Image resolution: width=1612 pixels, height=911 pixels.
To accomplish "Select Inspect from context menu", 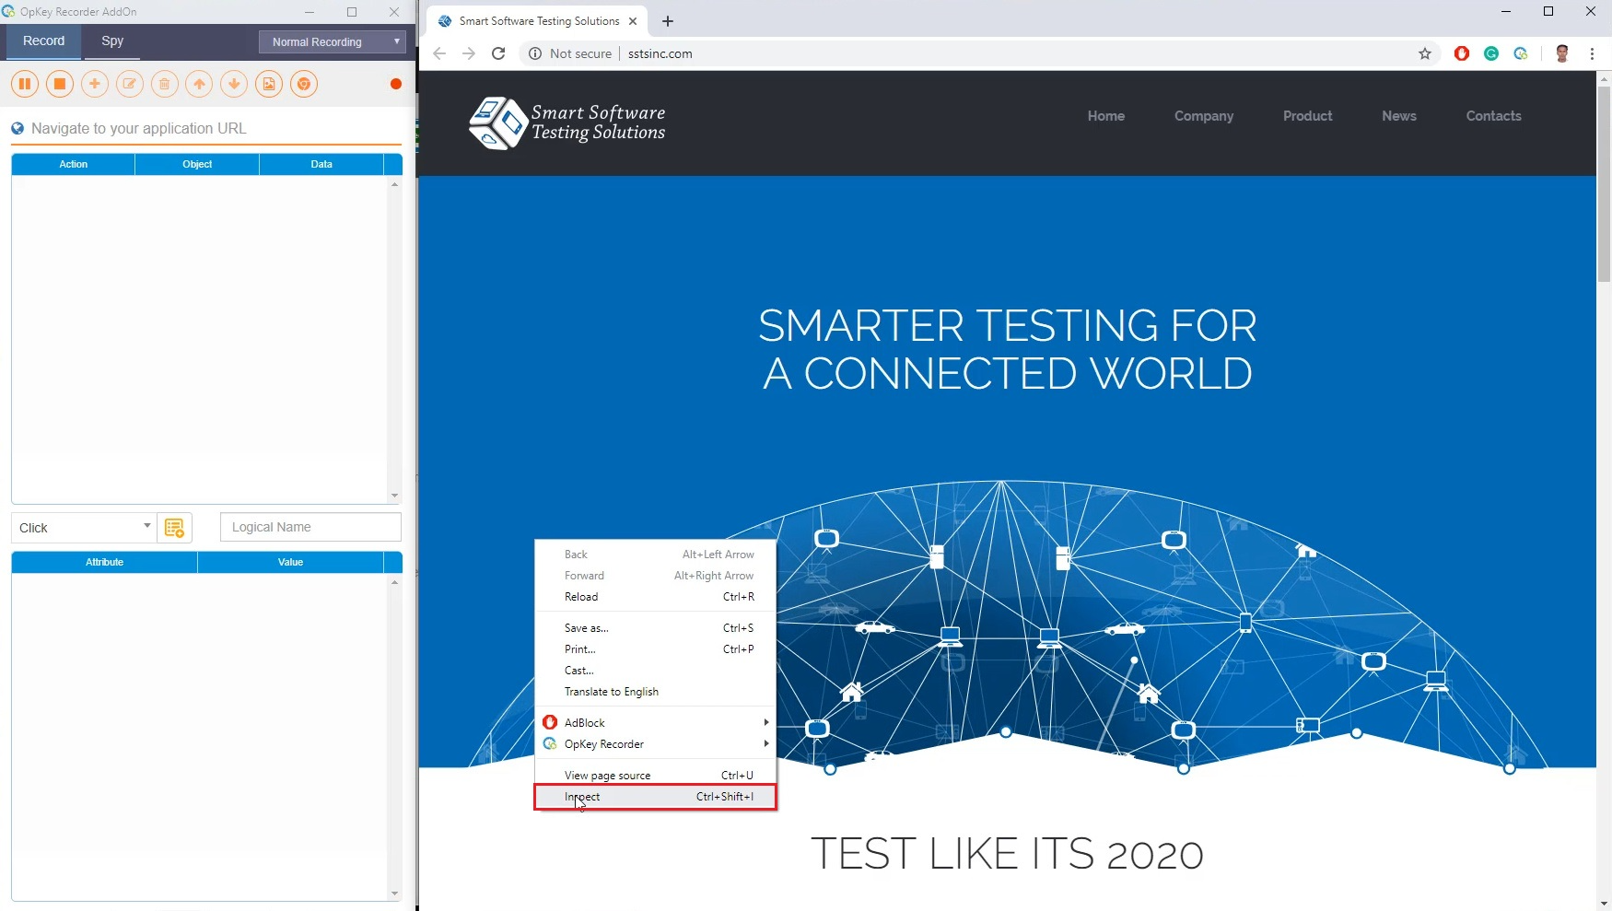I will (x=656, y=797).
